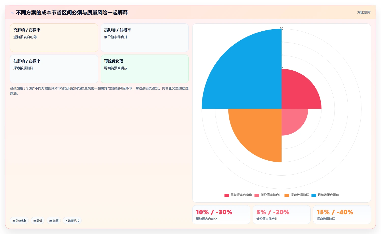The width and height of the screenshot is (381, 234).
Task: Toggle 重复报表自动化 legend label
Action: point(241,195)
